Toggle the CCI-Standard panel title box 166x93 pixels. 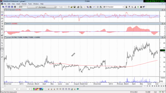coord(5,10)
